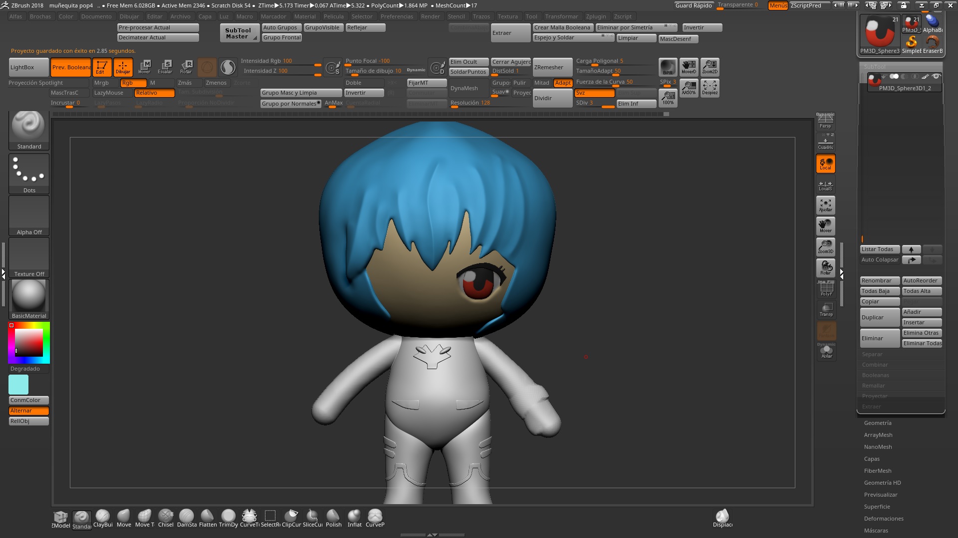
Task: Select the DamStandard brush
Action: 187,519
